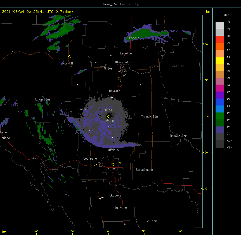Click the yellow V marker northeast of Calgary
The width and height of the screenshot is (241, 235).
[120, 163]
